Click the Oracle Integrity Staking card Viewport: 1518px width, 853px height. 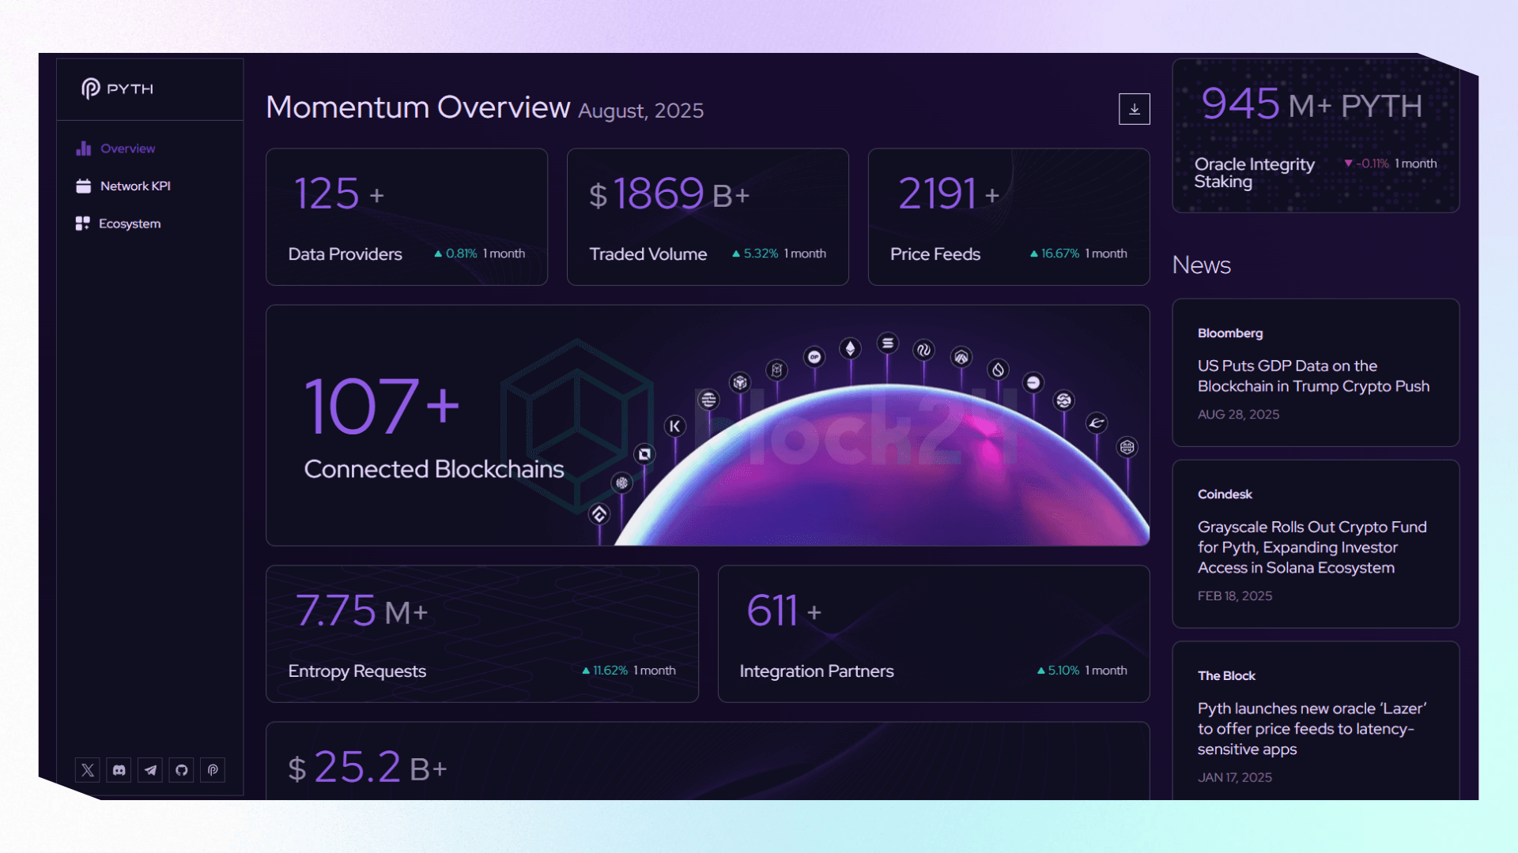pyautogui.click(x=1315, y=136)
